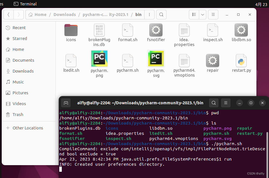This screenshot has width=269, height=178.
Task: Select the pycharm.png image thumbnail
Action: [x=99, y=59]
